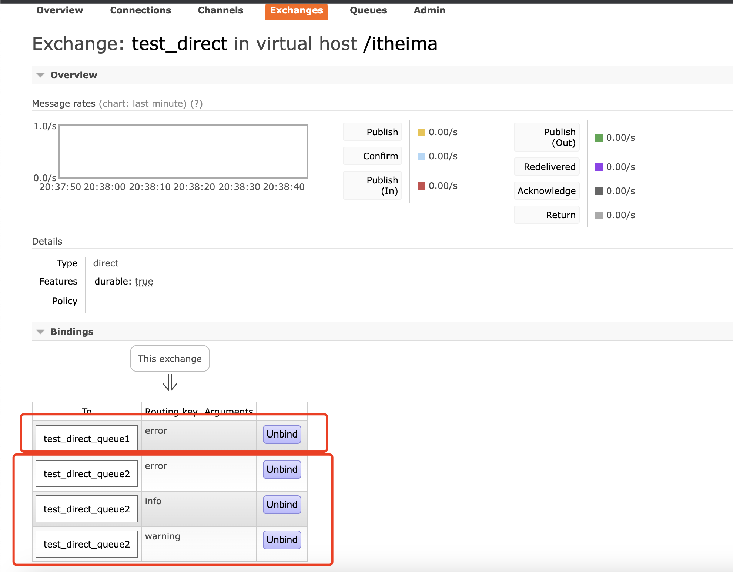Image resolution: width=733 pixels, height=572 pixels.
Task: Click the purple Redelivered swatch
Action: coord(599,167)
